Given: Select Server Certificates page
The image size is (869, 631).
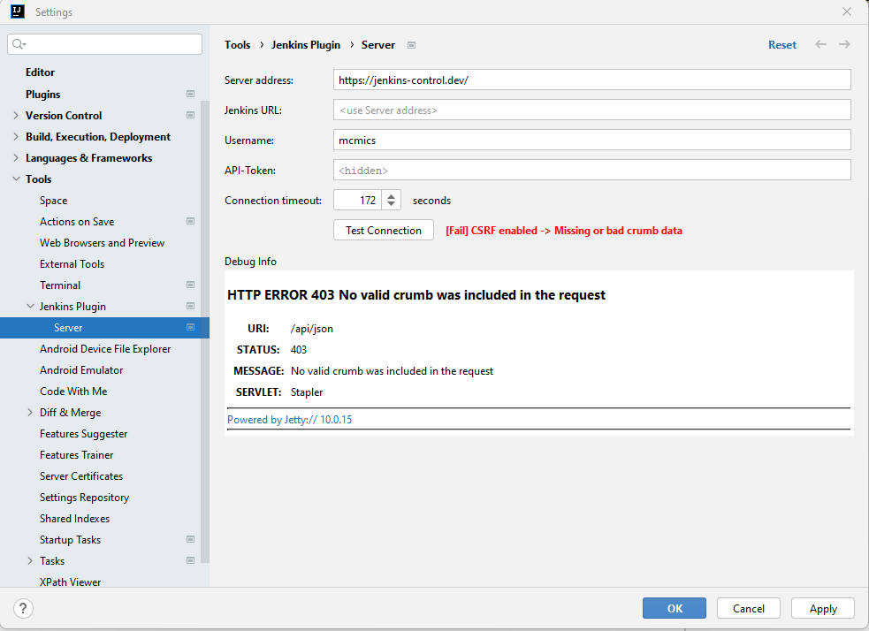Looking at the screenshot, I should [x=81, y=475].
